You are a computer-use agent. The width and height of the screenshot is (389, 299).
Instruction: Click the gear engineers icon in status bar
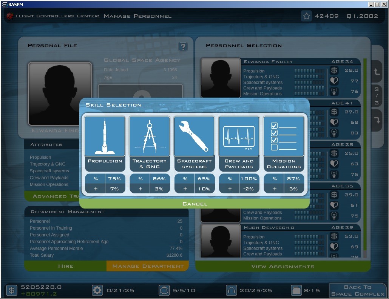click(97, 290)
